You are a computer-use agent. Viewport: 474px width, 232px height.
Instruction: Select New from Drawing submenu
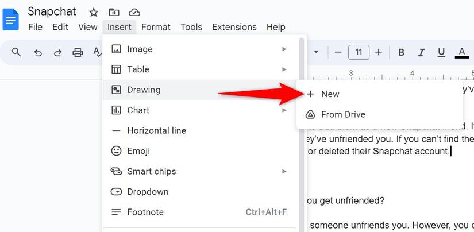(x=330, y=94)
